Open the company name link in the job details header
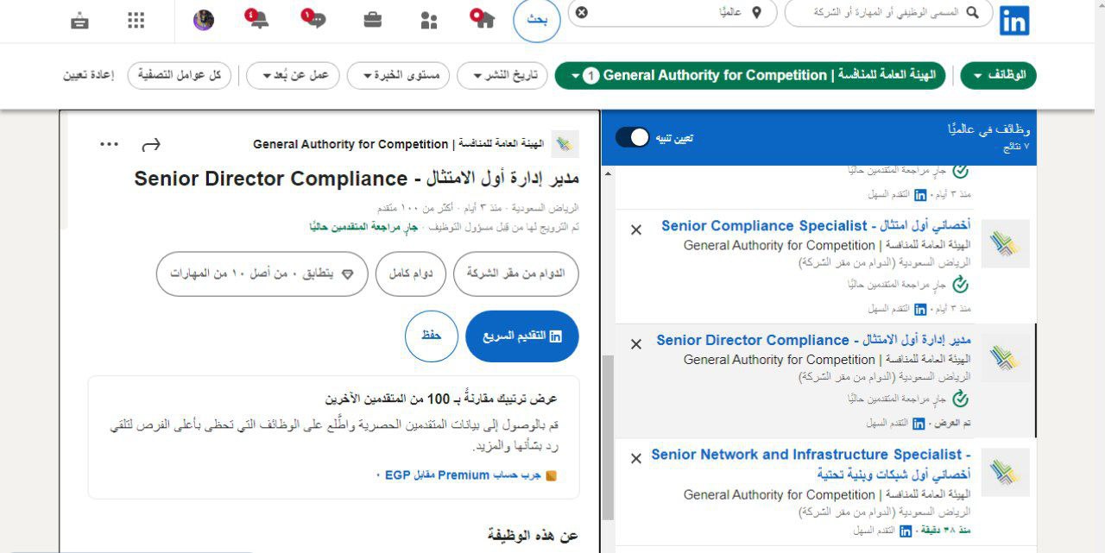The width and height of the screenshot is (1105, 553). pyautogui.click(x=399, y=144)
